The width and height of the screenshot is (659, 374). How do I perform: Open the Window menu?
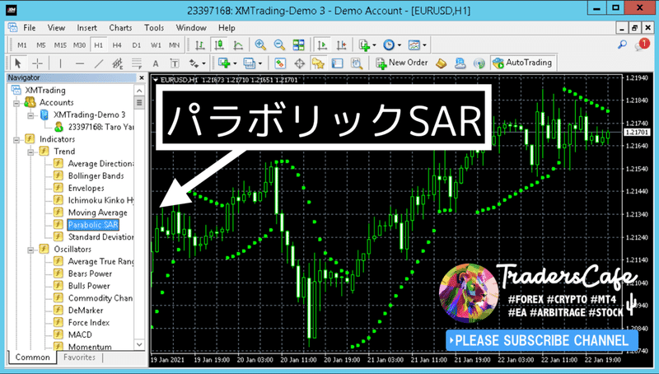pos(191,28)
